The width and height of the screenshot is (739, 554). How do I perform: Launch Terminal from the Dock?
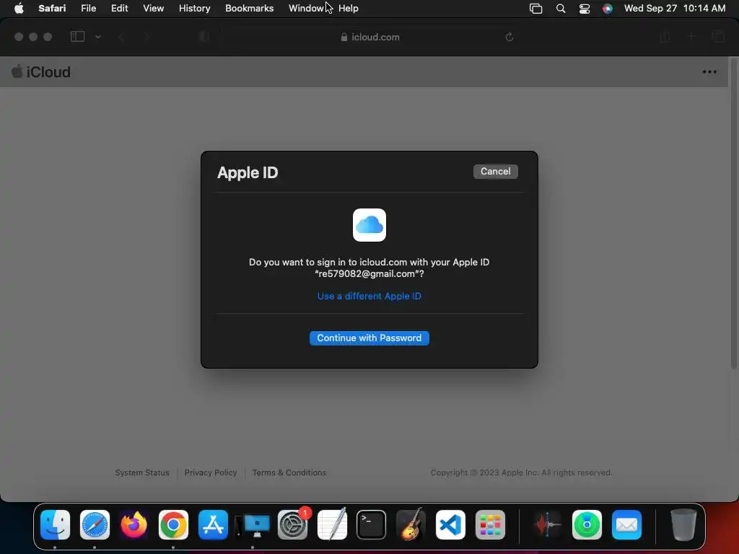coord(371,525)
